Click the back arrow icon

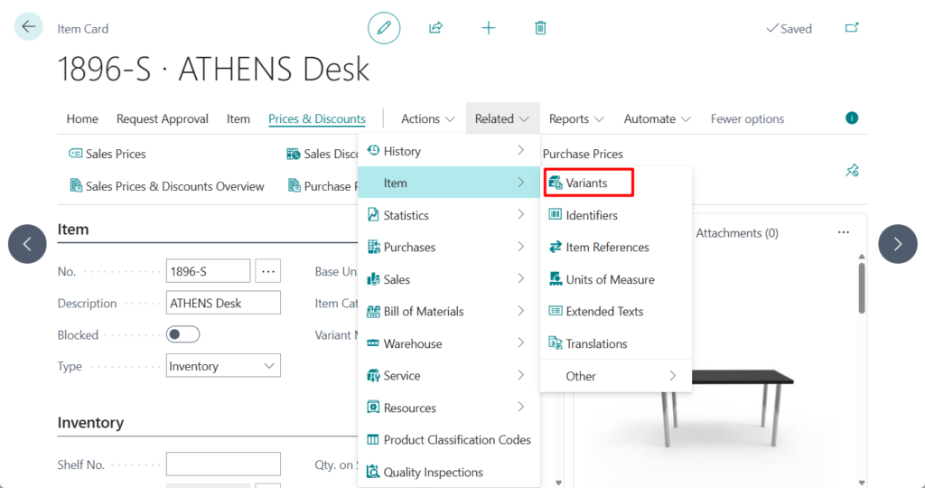29,27
